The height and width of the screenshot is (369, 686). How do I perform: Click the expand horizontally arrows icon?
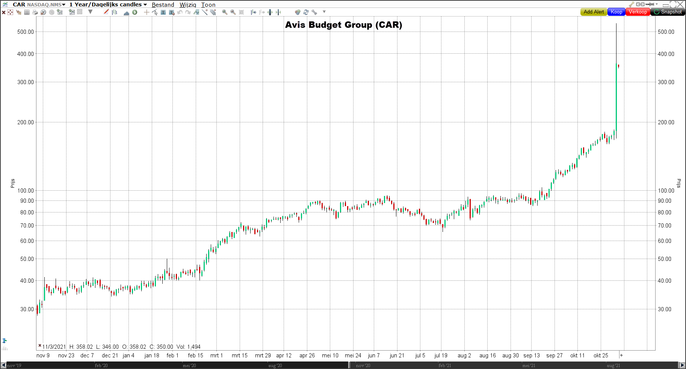(270, 12)
